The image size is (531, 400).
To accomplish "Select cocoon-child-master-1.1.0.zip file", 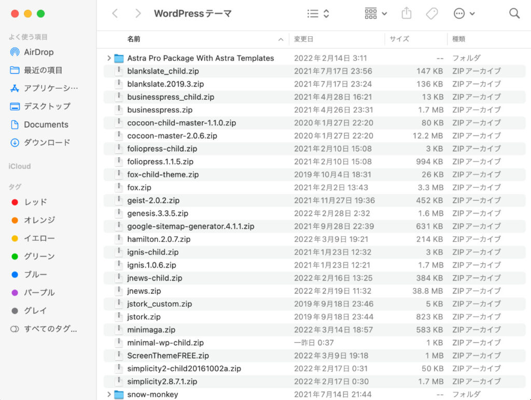I will click(x=315, y=123).
